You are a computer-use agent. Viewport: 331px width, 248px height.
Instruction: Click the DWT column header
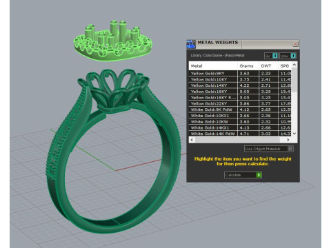click(268, 66)
